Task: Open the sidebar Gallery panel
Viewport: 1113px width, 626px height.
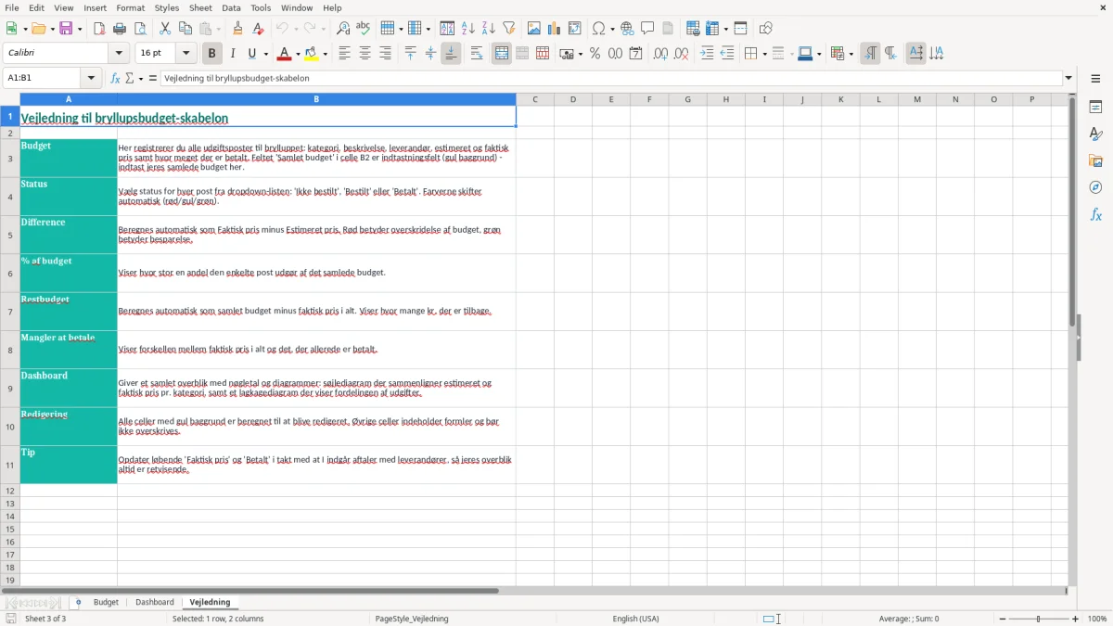Action: tap(1095, 161)
